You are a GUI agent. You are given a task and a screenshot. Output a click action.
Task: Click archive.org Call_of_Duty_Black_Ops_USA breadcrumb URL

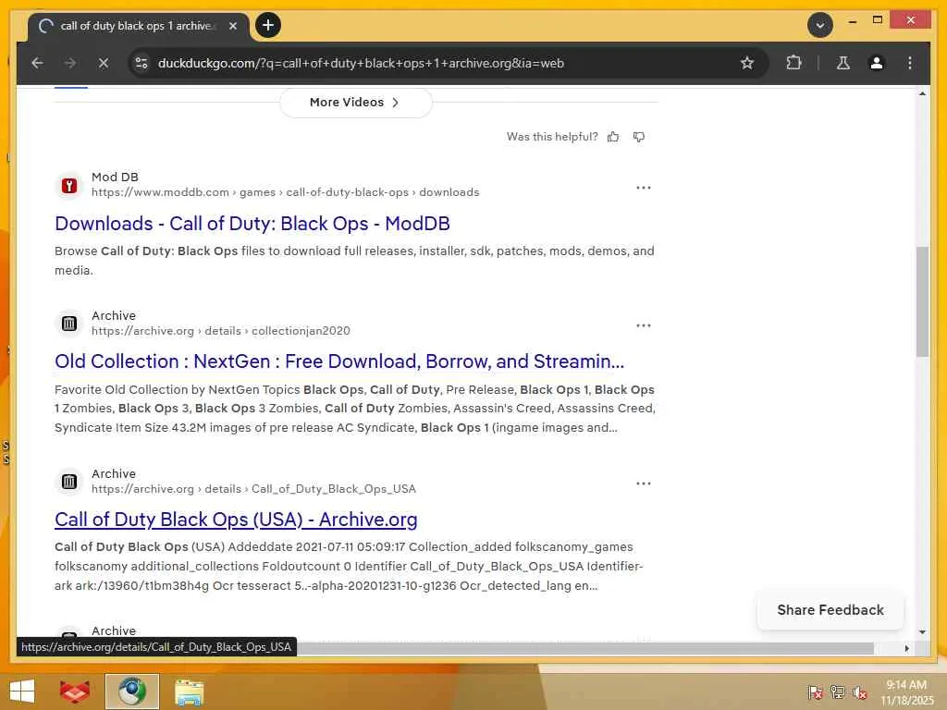(253, 489)
